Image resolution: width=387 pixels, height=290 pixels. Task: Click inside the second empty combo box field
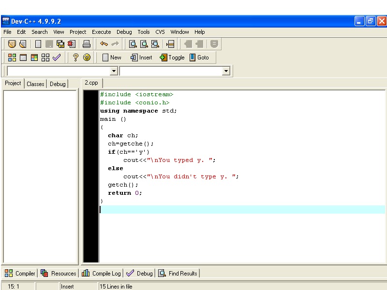coord(171,71)
